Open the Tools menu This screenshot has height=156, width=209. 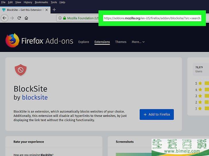click(54, 2)
